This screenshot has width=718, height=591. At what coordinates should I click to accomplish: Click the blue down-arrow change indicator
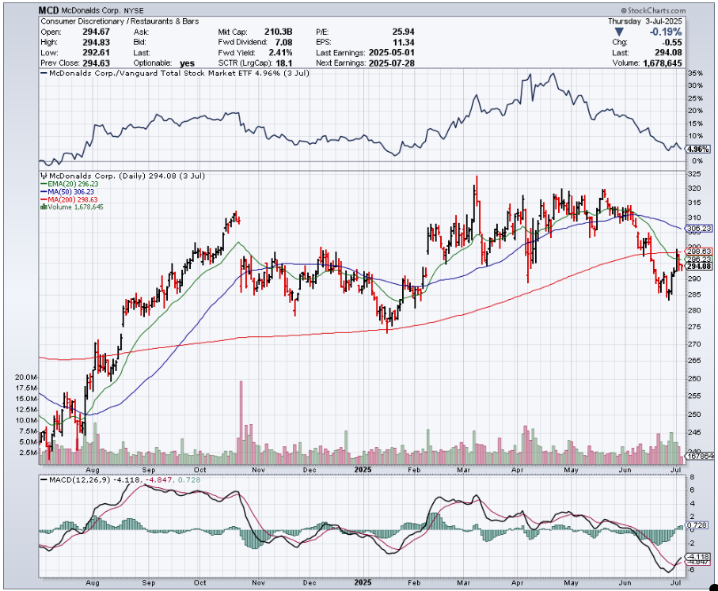pyautogui.click(x=618, y=32)
